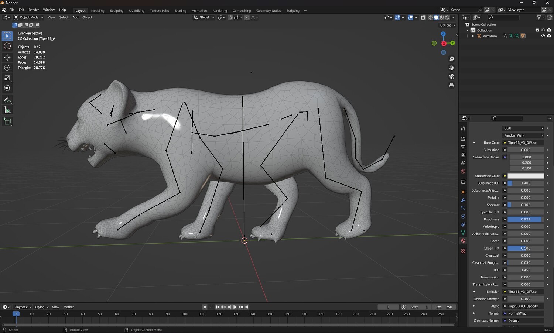Open the Outliner filter dropdown
554x333 pixels.
pos(540,17)
